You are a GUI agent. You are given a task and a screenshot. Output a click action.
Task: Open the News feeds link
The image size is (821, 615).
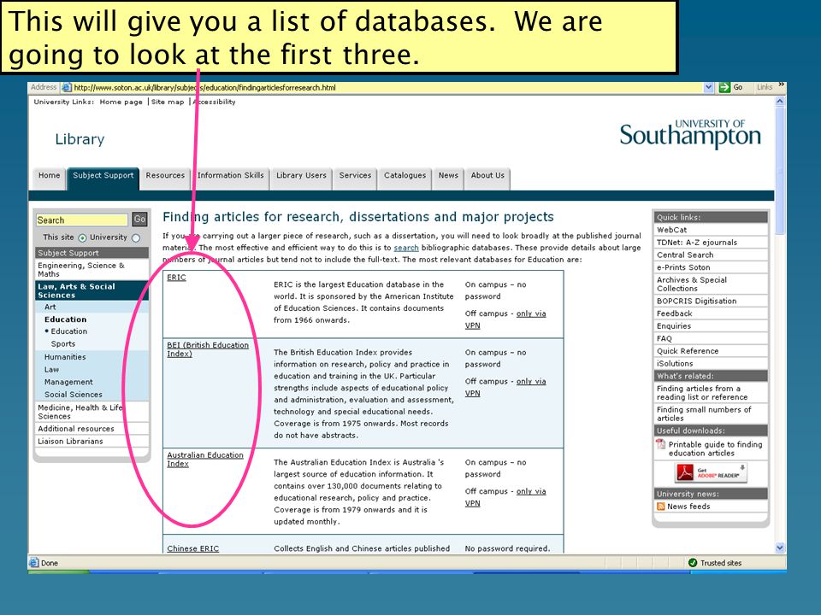point(688,507)
